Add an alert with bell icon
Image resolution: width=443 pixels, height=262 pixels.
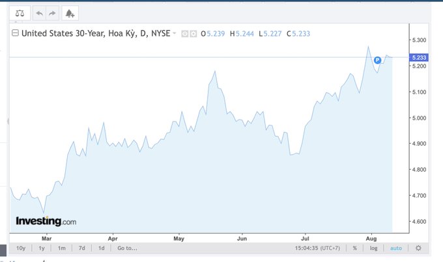pyautogui.click(x=70, y=13)
